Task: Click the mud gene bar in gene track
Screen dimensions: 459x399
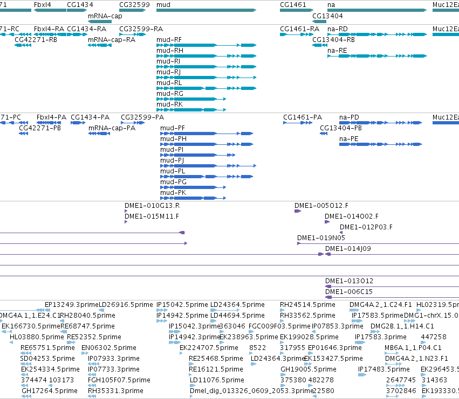Action: point(207,10)
